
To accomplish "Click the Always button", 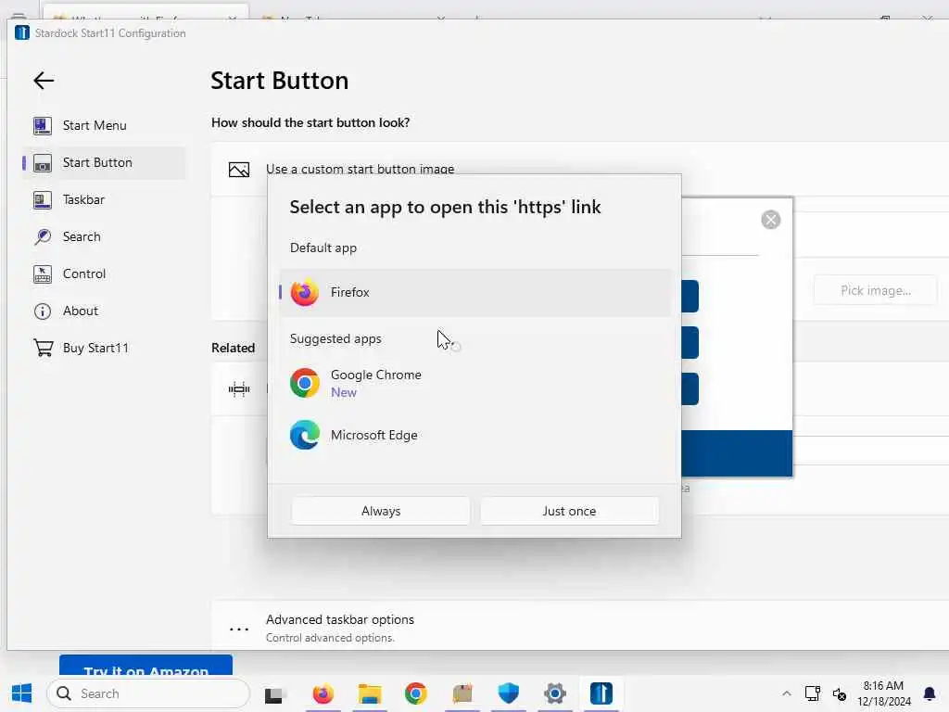I will point(381,511).
